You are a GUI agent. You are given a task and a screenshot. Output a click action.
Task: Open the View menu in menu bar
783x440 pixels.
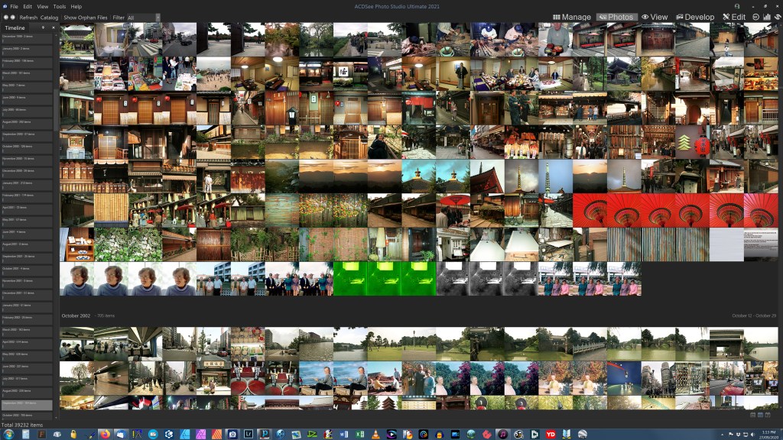[x=43, y=6]
